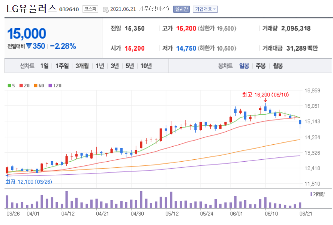Open the 기업개요 dropdown
The width and height of the screenshot is (333, 225).
click(205, 9)
